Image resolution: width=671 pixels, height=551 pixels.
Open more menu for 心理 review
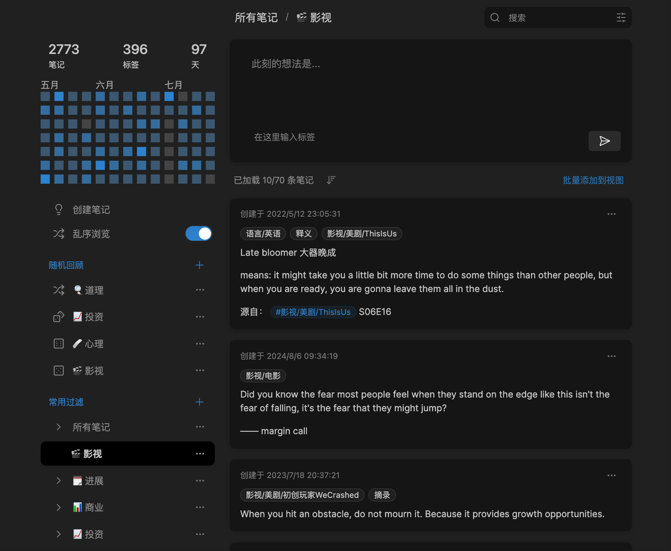point(200,344)
